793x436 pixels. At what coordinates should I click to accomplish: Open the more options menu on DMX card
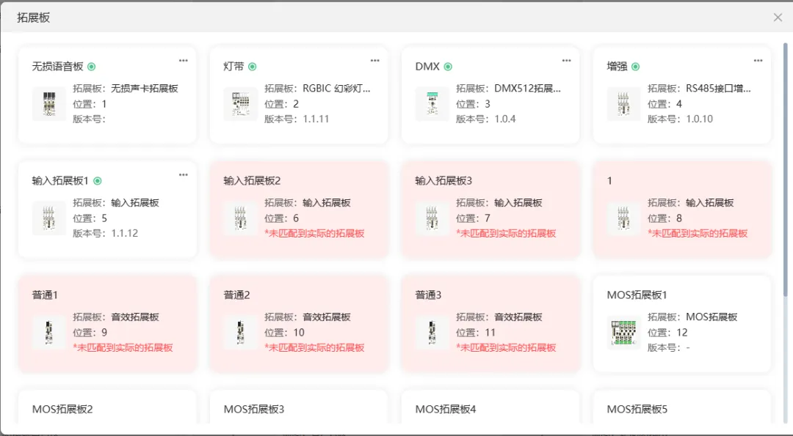(x=566, y=61)
